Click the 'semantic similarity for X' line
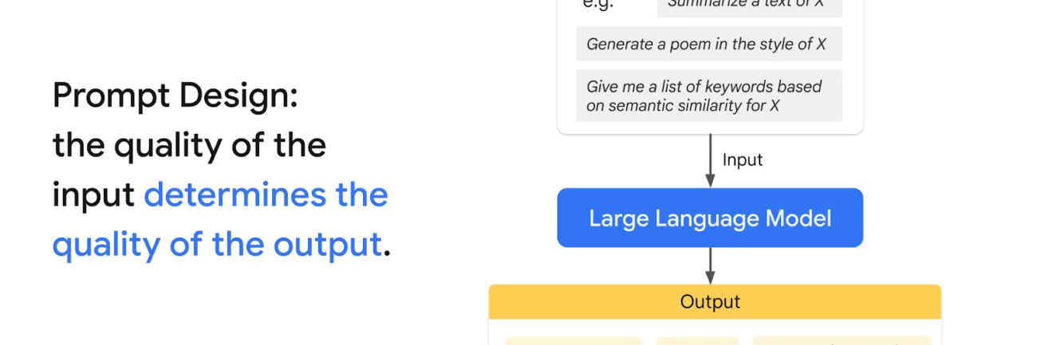Viewport: 1037px width, 345px height. click(x=683, y=106)
